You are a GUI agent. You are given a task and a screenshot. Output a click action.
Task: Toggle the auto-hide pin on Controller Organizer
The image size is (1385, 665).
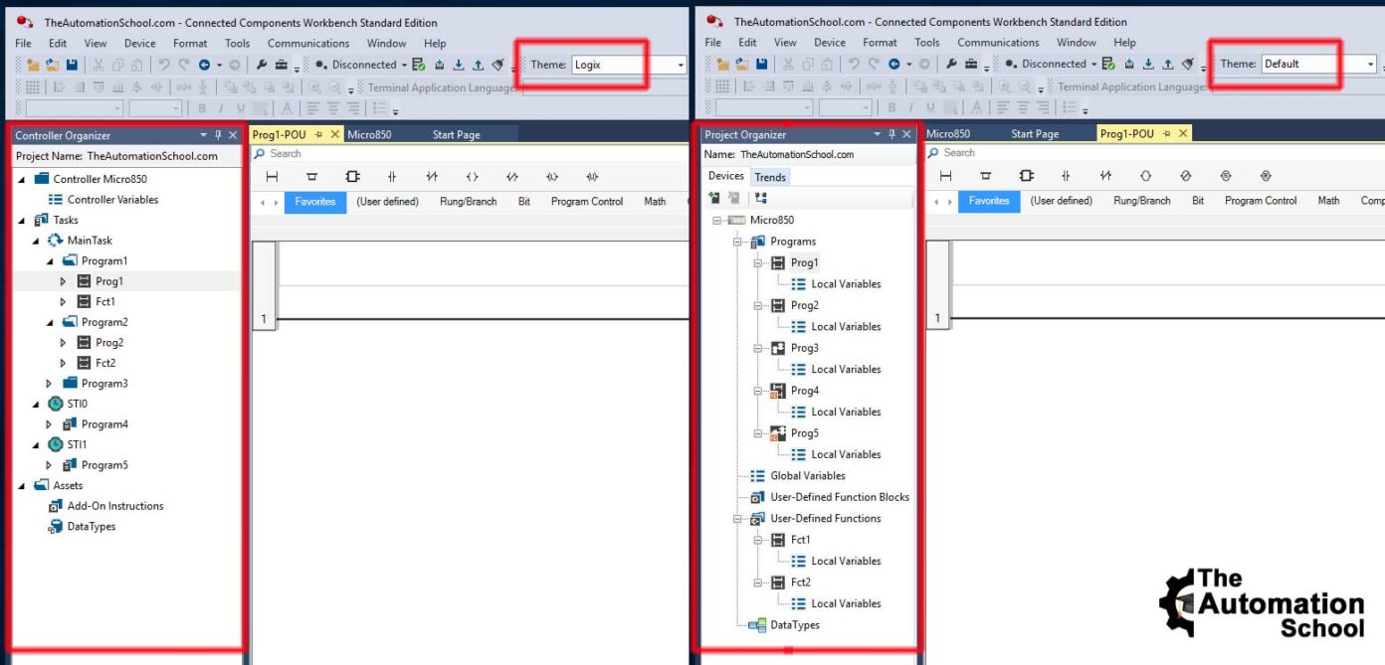click(218, 134)
